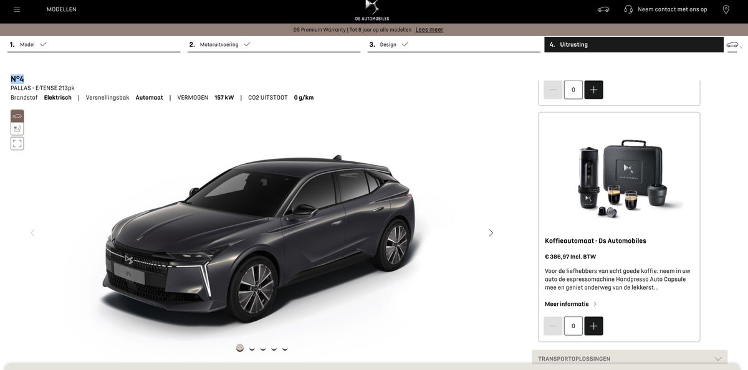Viewport: 748px width, 370px height.
Task: Go to step 2 Motoruitvoering tab
Action: (x=274, y=44)
